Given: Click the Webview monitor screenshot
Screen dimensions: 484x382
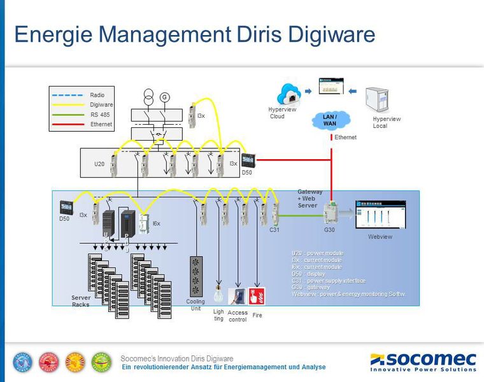Looking at the screenshot, I should [381, 215].
